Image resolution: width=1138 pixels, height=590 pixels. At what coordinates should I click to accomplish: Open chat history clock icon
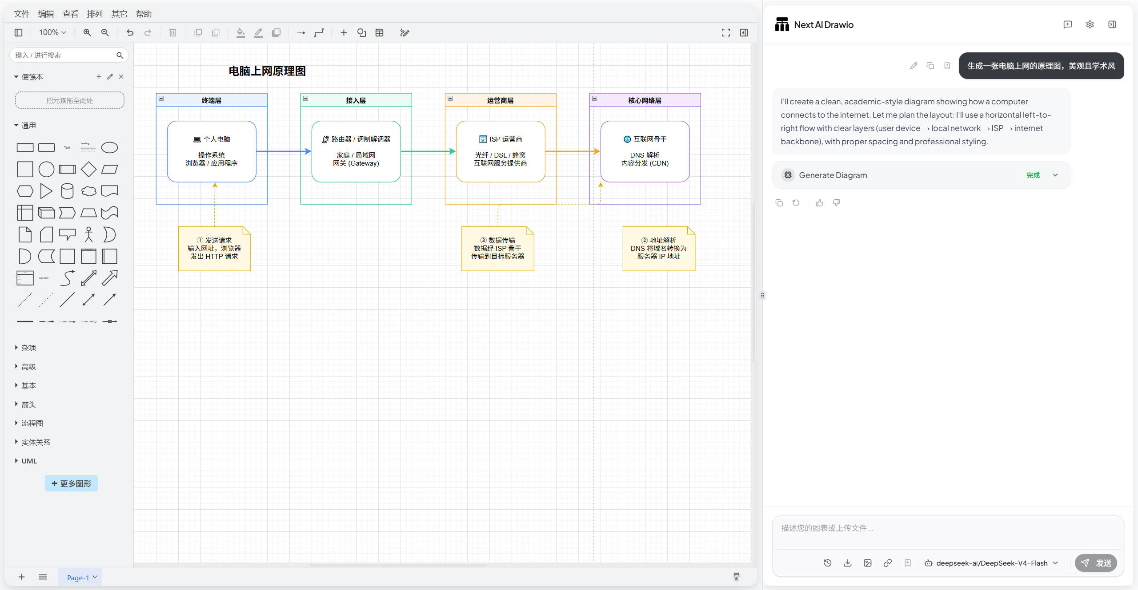pos(828,563)
